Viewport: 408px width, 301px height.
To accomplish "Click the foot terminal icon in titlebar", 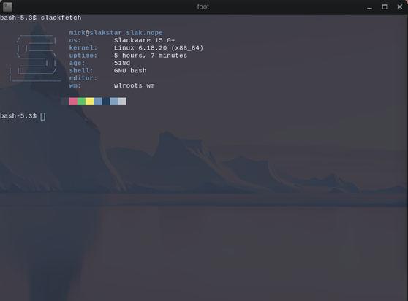I will 7,7.
